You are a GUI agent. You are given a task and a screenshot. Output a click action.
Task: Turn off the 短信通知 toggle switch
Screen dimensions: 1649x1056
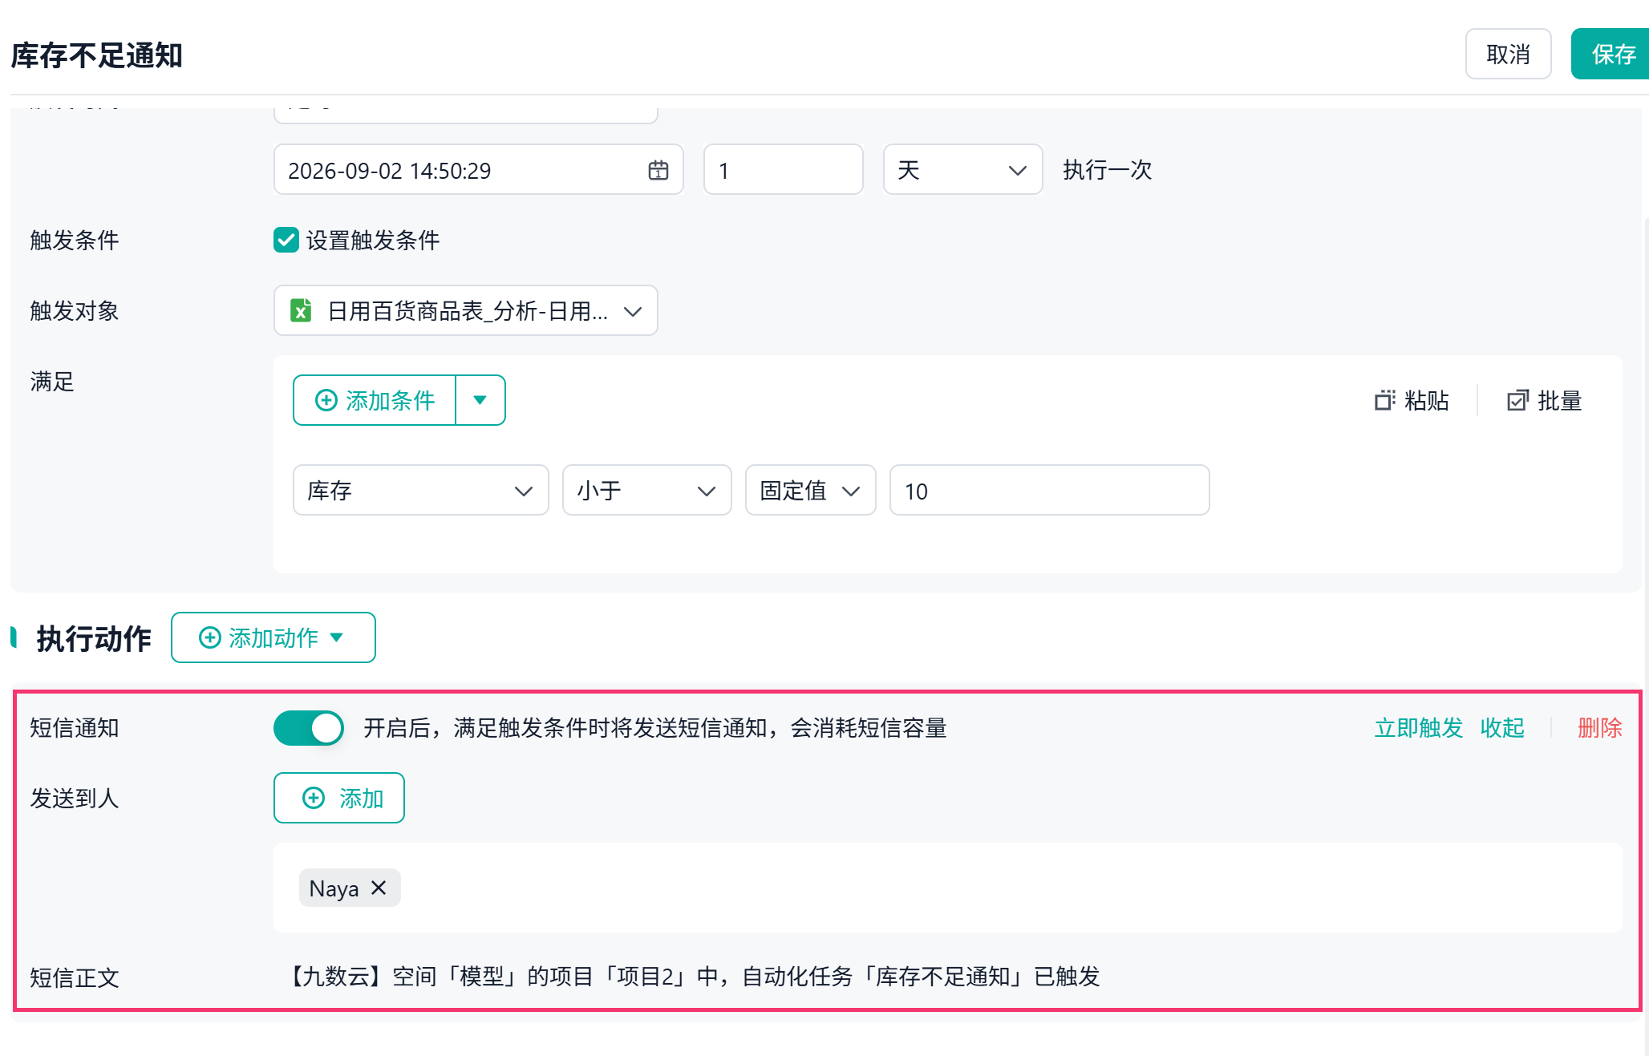tap(309, 728)
